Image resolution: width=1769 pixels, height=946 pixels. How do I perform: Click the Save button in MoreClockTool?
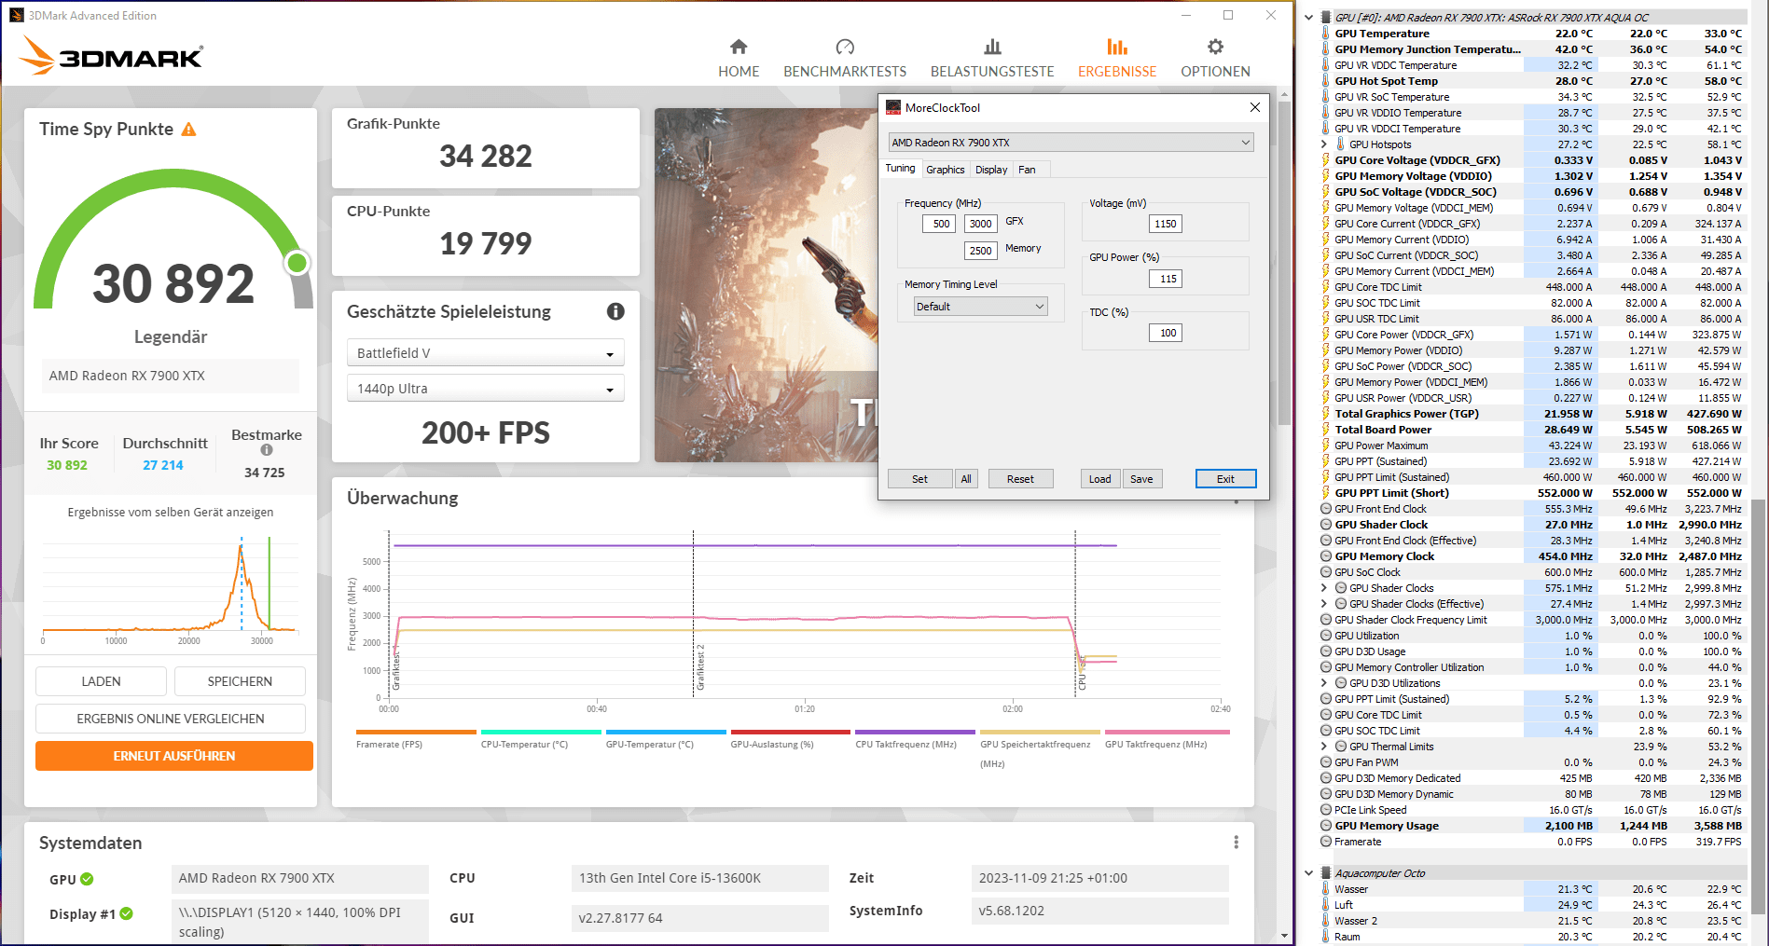[x=1141, y=479]
